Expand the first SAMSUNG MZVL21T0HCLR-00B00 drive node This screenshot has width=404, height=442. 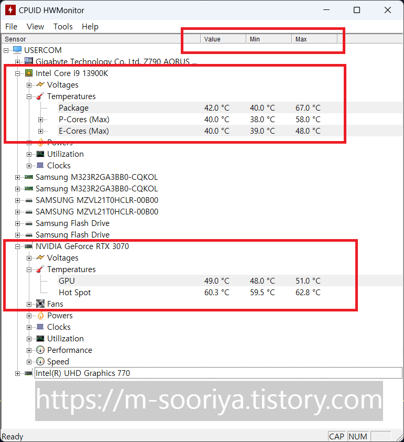click(x=17, y=201)
